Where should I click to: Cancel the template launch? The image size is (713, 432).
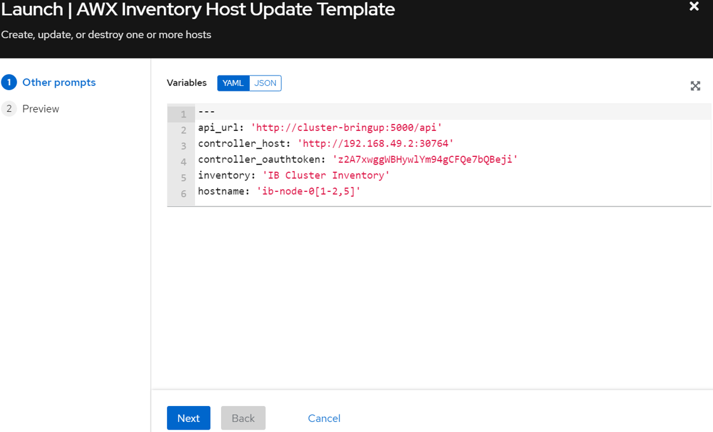[324, 418]
